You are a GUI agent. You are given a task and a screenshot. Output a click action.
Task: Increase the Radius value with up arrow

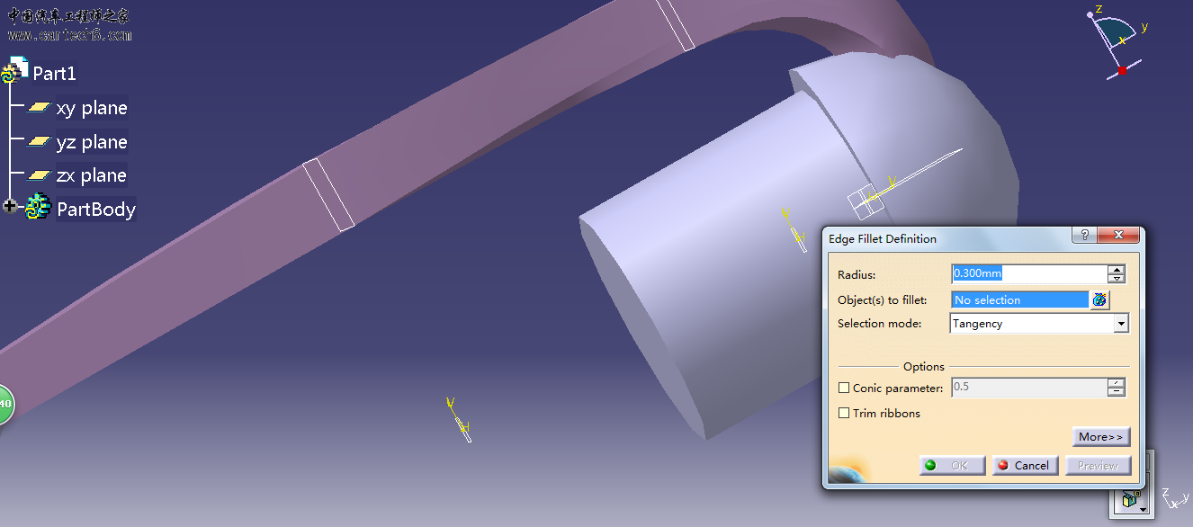coord(1117,270)
